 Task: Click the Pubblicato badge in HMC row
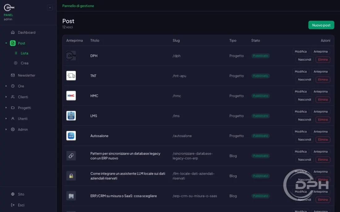261,96
